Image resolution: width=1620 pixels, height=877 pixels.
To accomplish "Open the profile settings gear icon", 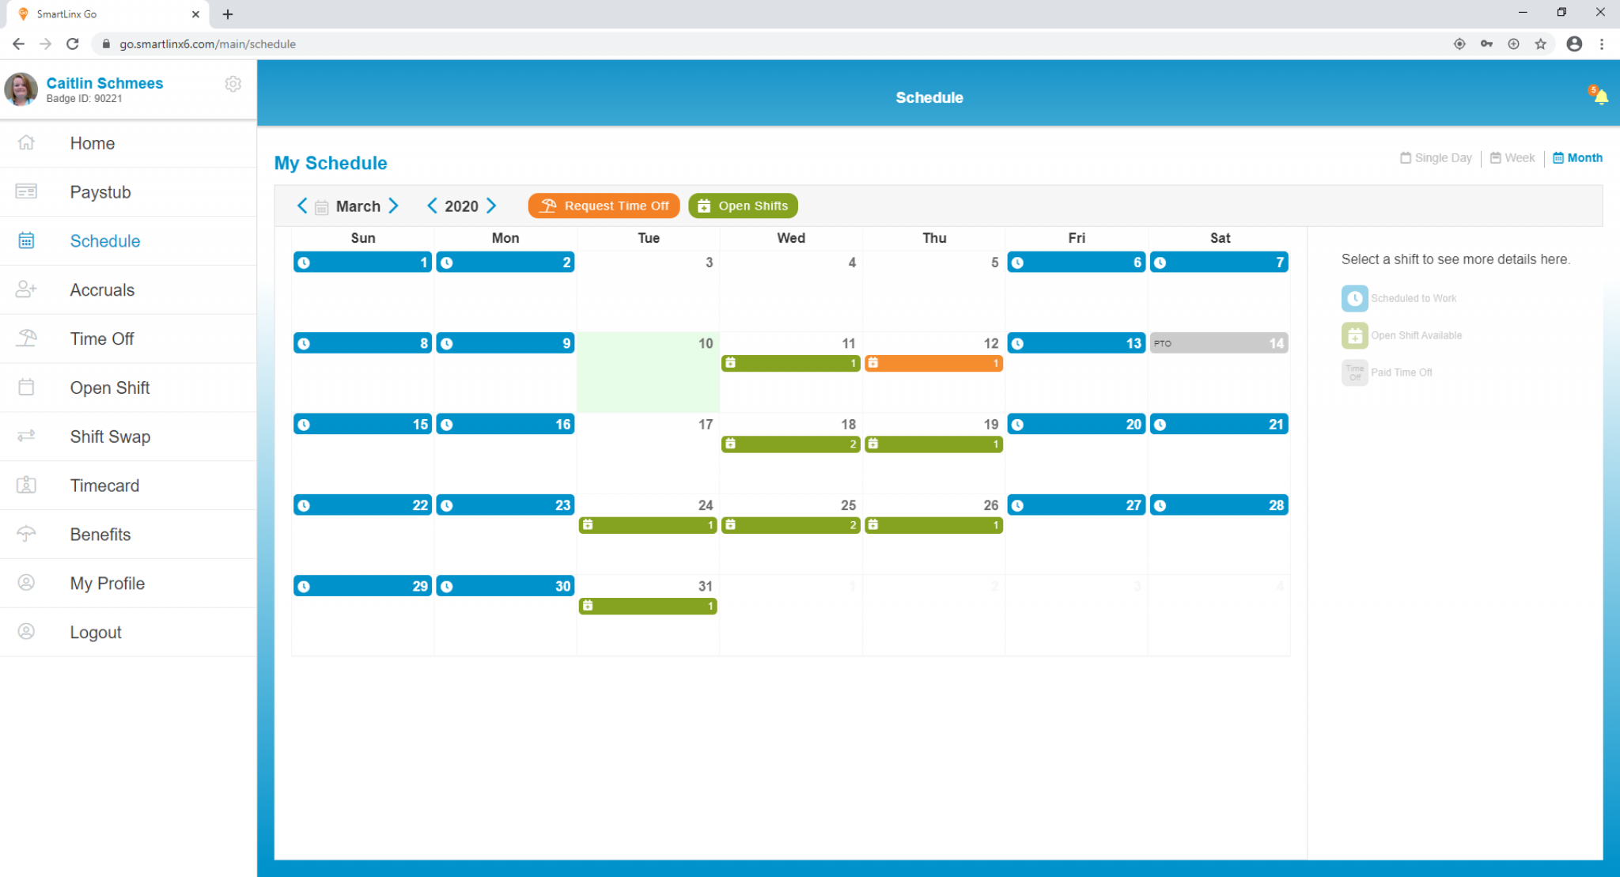I will coord(233,83).
